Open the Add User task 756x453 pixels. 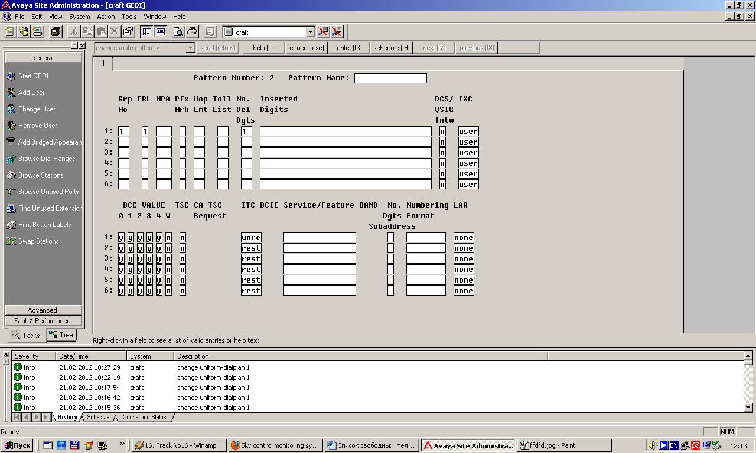coord(31,93)
